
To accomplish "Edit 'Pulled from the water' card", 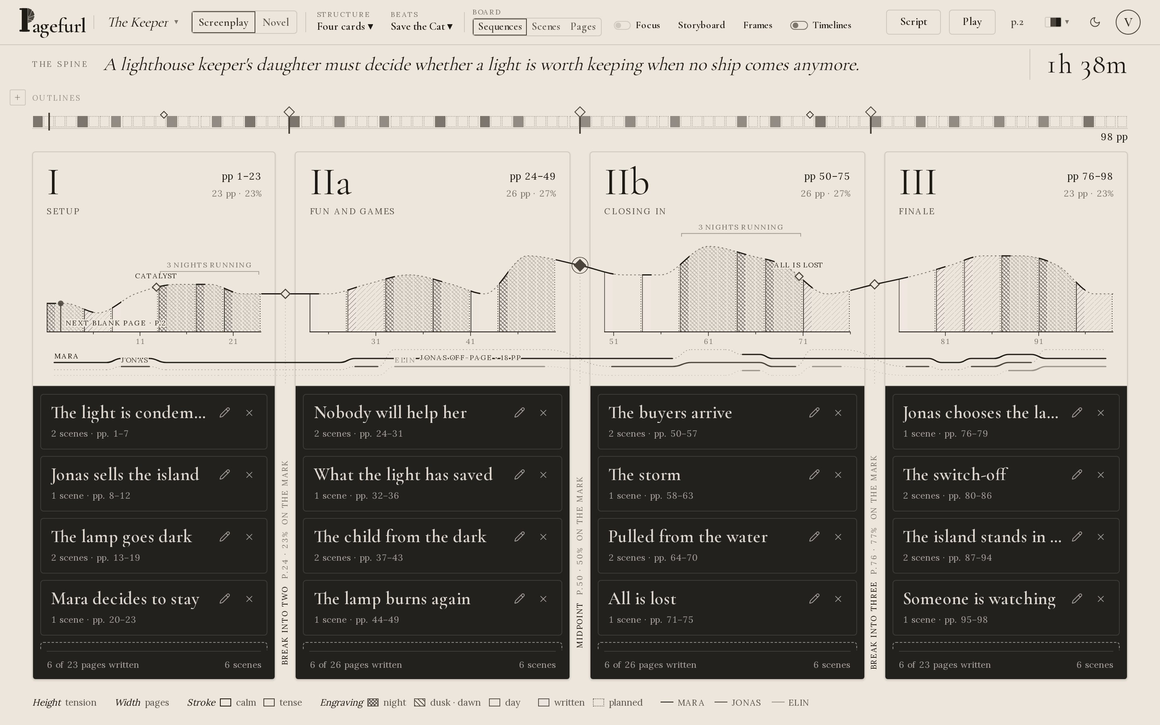I will pos(814,536).
